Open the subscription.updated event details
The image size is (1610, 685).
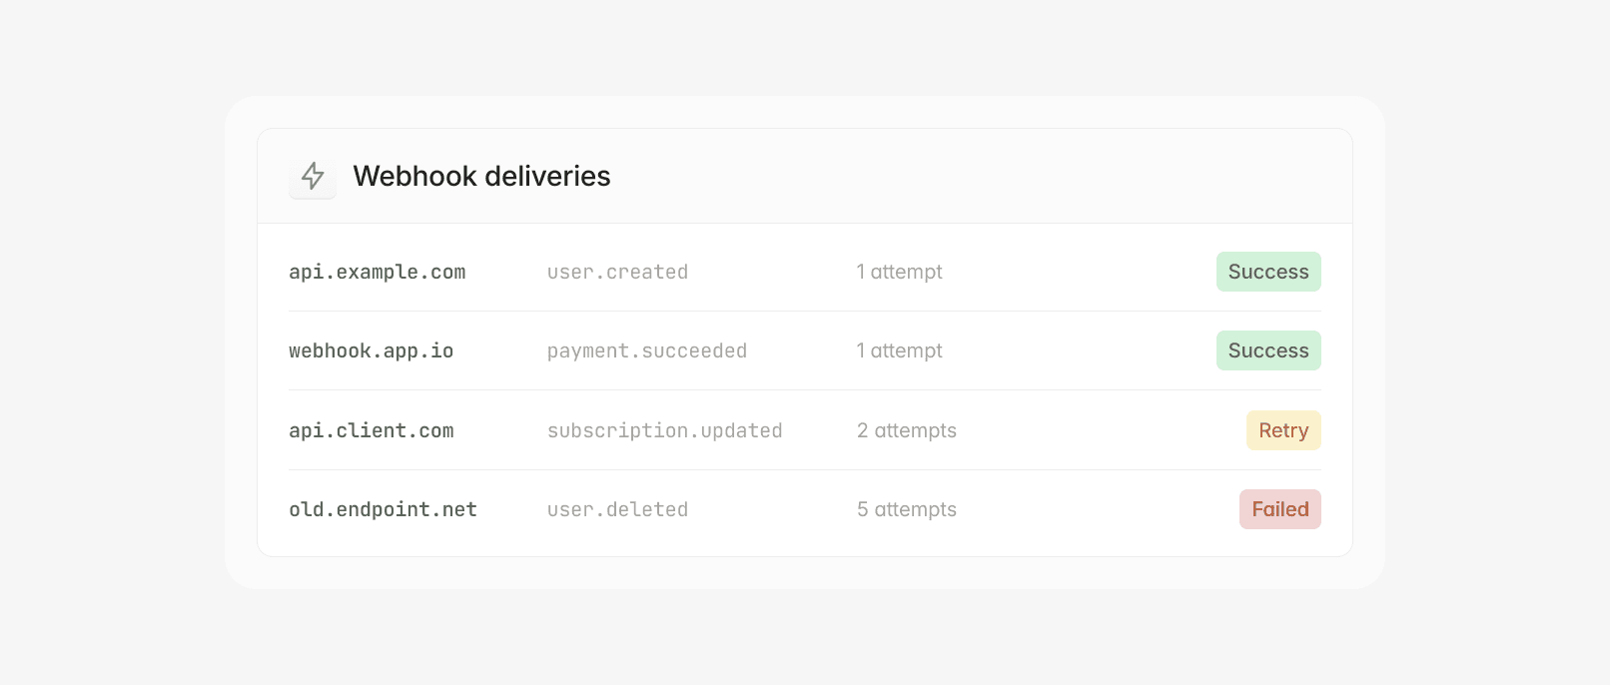coord(664,430)
